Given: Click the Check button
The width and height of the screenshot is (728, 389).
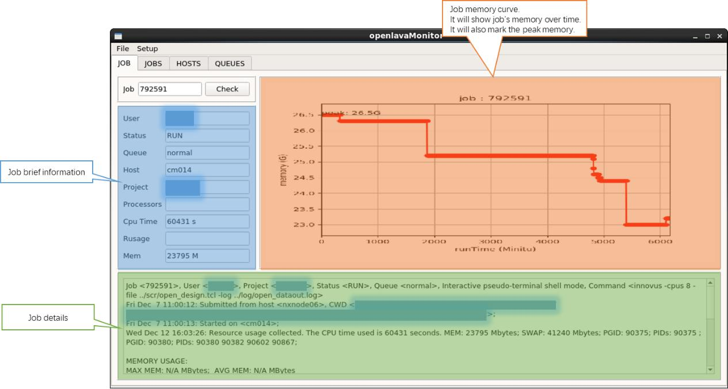Looking at the screenshot, I should [x=227, y=89].
